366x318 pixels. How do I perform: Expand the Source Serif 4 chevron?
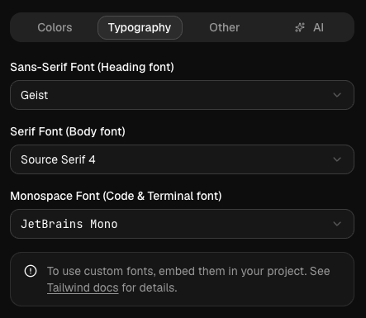337,159
